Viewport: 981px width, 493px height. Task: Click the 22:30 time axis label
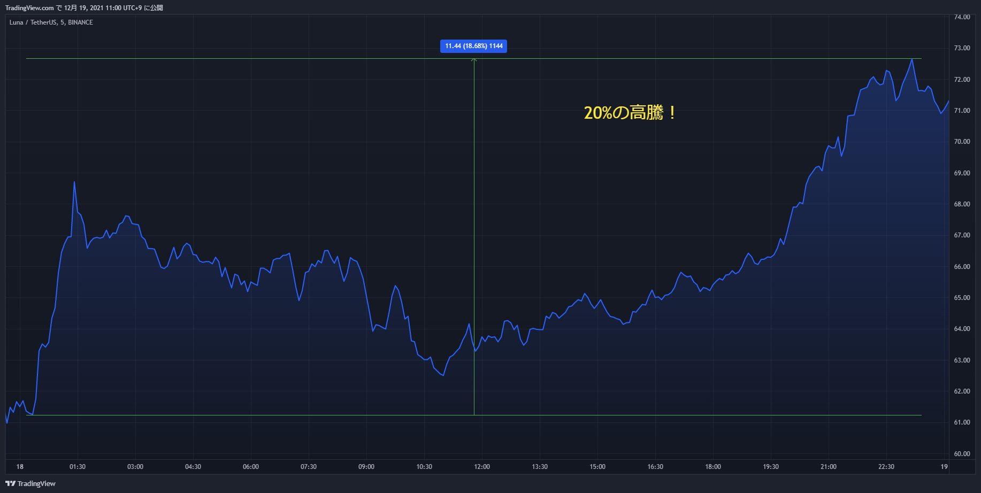(886, 467)
